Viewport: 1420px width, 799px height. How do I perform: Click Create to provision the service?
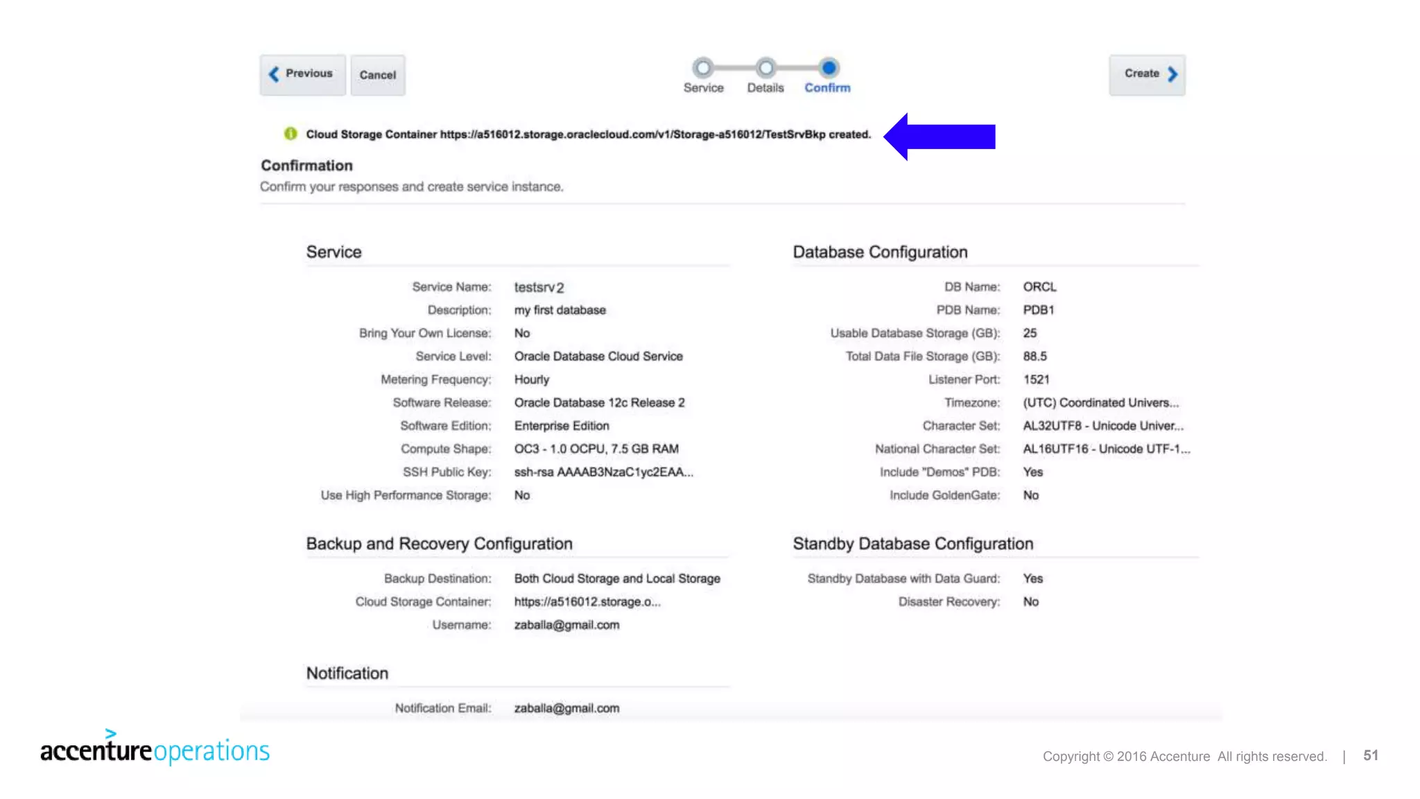click(1146, 74)
